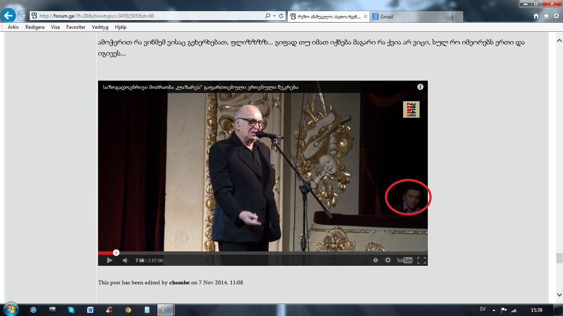Click the SV language indicator in tray

483,309
